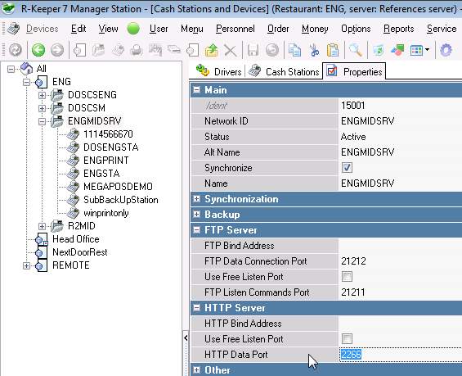Expand the DOSCSENG node

(x=42, y=95)
